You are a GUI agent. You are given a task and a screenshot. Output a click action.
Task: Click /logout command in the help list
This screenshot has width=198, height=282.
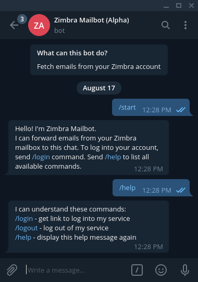27,228
